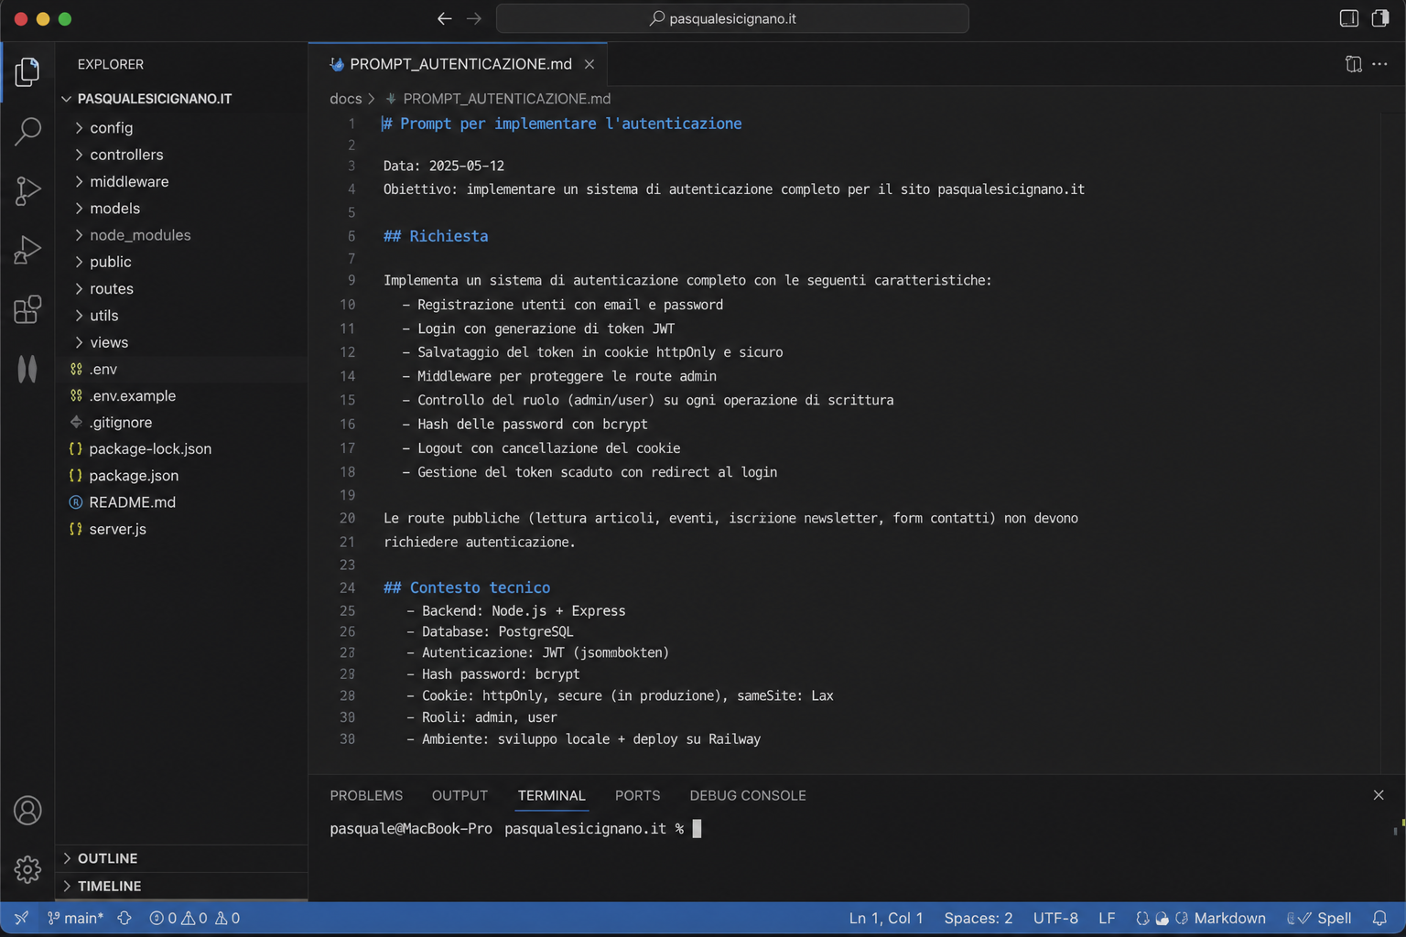
Task: Expand the OUTLINE section
Action: click(x=181, y=858)
